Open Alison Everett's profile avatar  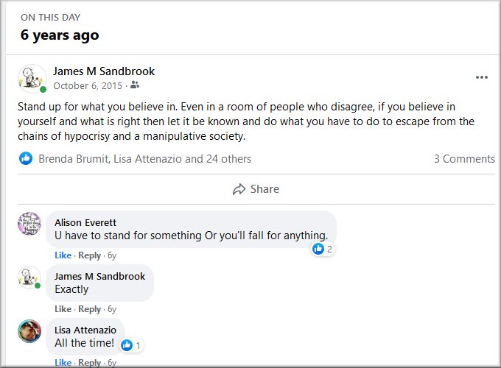click(x=29, y=223)
